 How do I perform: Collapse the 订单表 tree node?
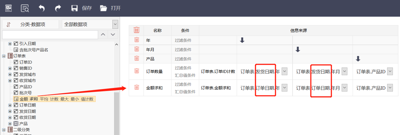[x=4, y=56]
